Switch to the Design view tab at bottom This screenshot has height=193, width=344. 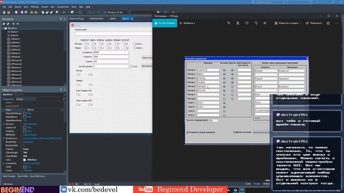(257, 184)
